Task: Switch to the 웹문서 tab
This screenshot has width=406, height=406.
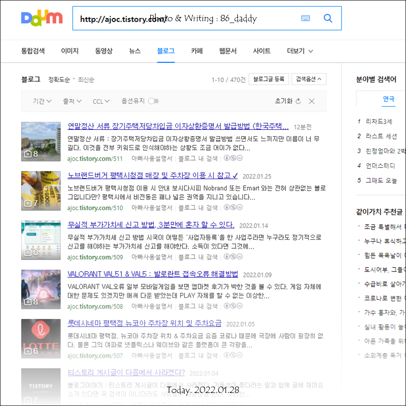Action: (x=228, y=51)
